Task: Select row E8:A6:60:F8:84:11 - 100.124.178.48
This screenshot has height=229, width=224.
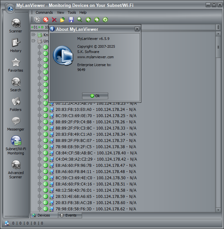Action: [96, 172]
